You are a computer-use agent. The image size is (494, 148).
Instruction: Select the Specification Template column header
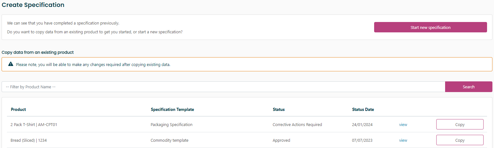(172, 109)
